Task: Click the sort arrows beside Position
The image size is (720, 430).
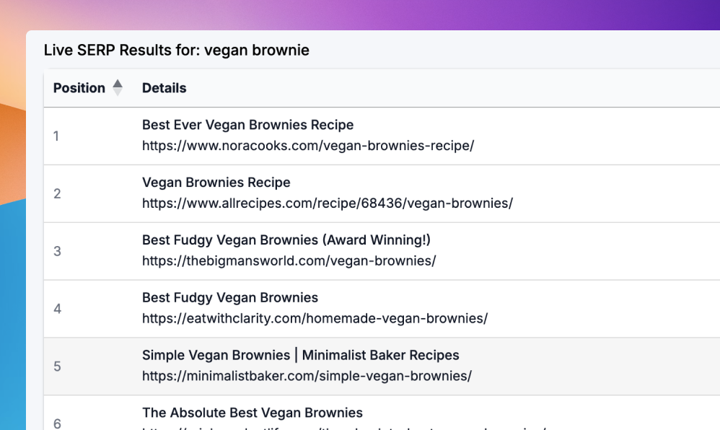Action: point(118,88)
